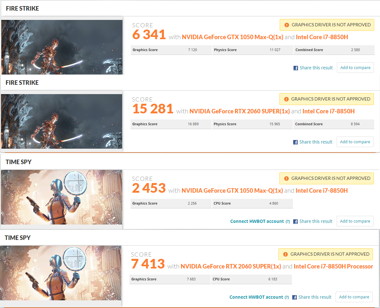Share the 2 453 Time Spy result
The image size is (380, 308).
coord(316,221)
